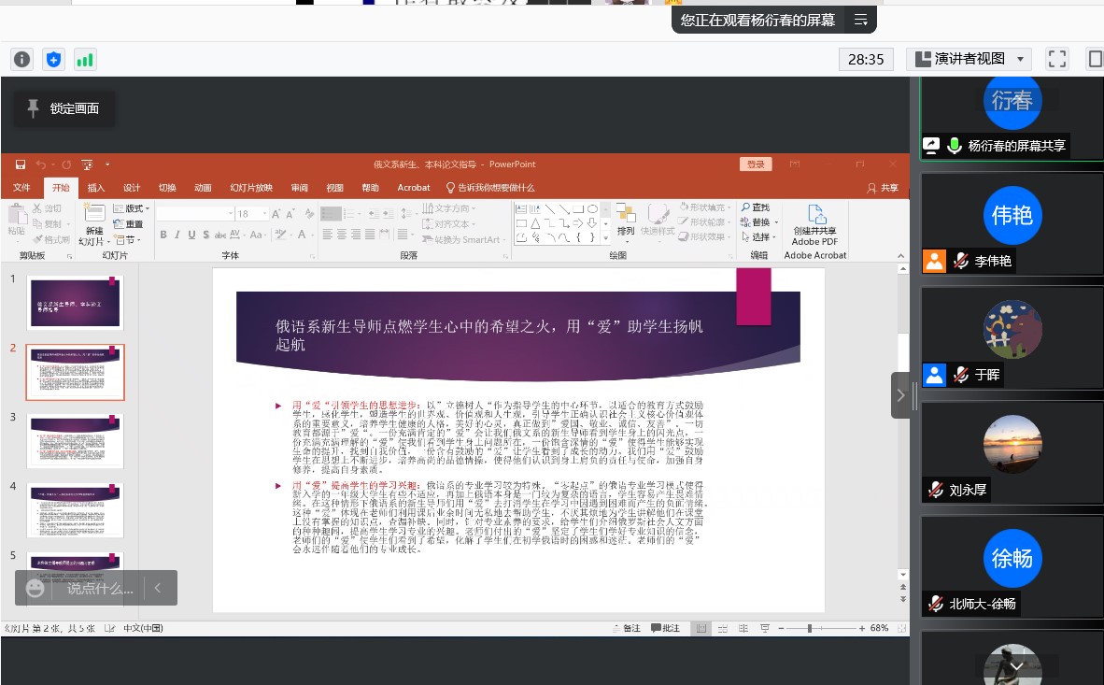Toggle italic formatting
This screenshot has height=685, width=1104.
[x=177, y=235]
